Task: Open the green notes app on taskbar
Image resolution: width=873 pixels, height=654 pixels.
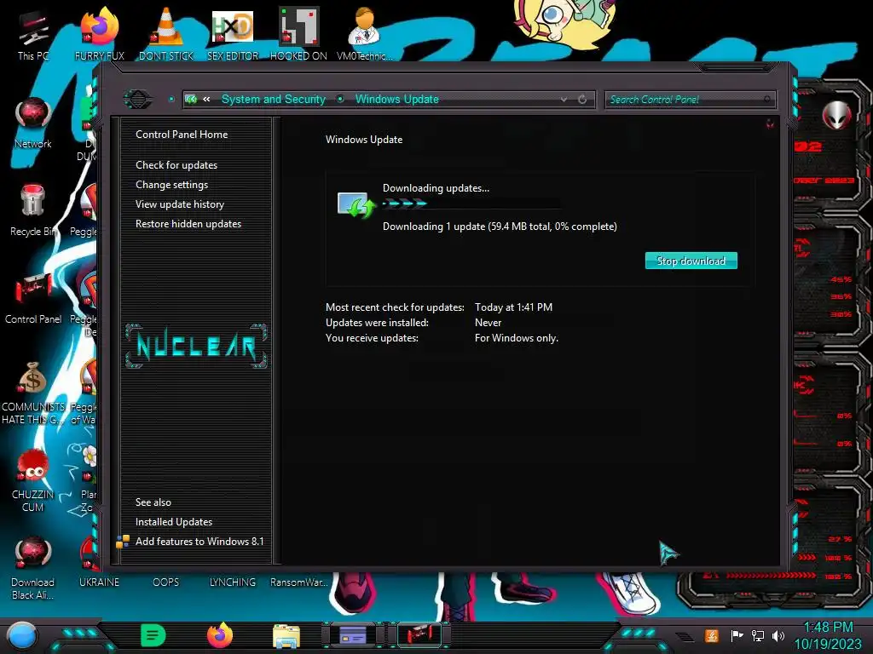Action: click(x=153, y=635)
